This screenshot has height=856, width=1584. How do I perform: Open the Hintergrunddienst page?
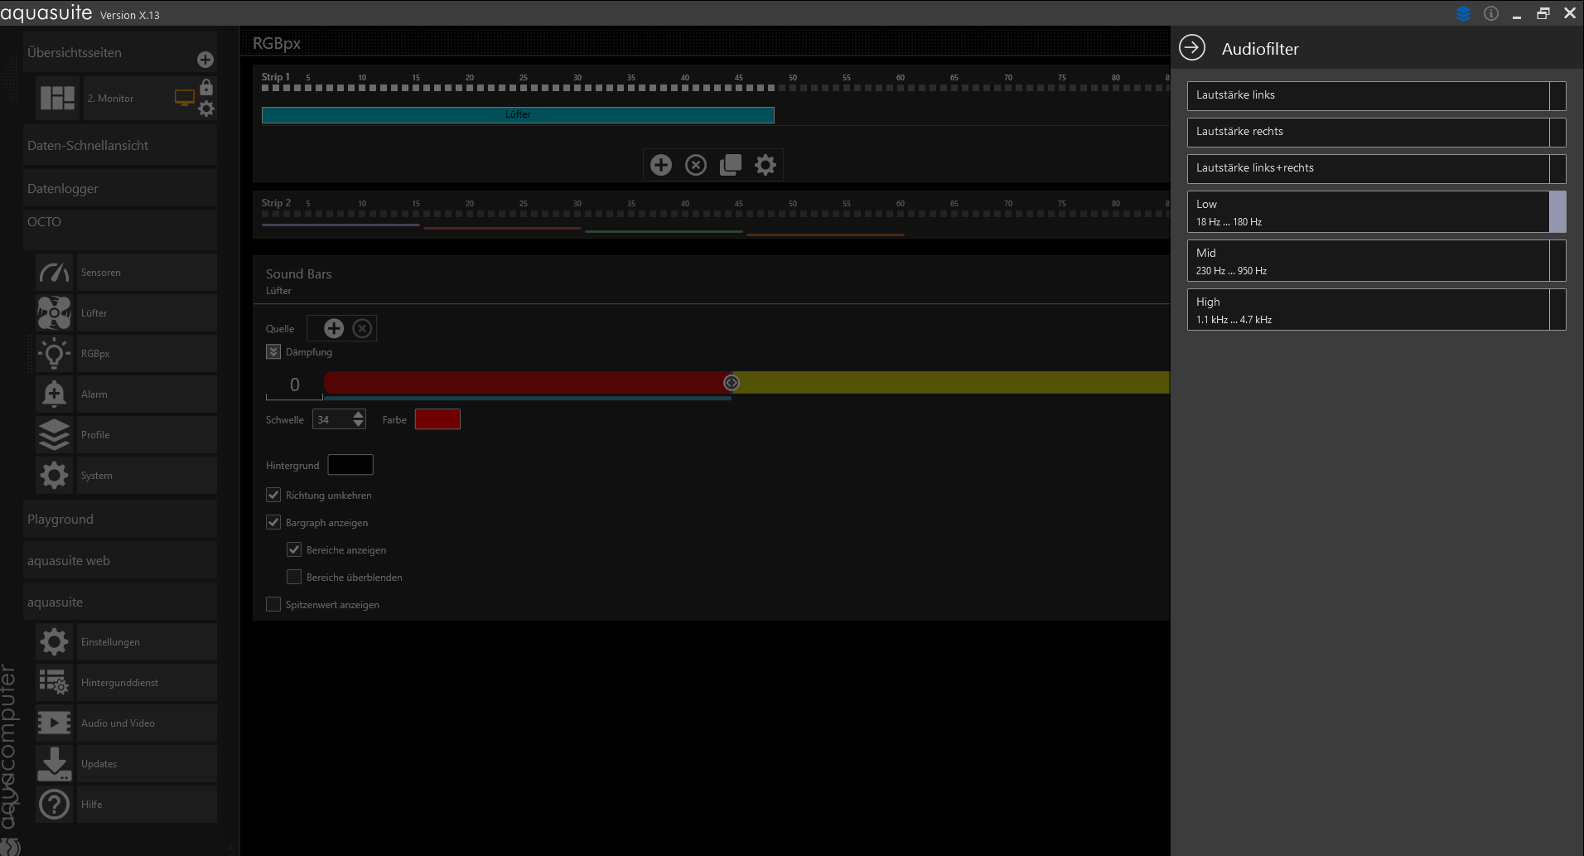[x=126, y=683]
